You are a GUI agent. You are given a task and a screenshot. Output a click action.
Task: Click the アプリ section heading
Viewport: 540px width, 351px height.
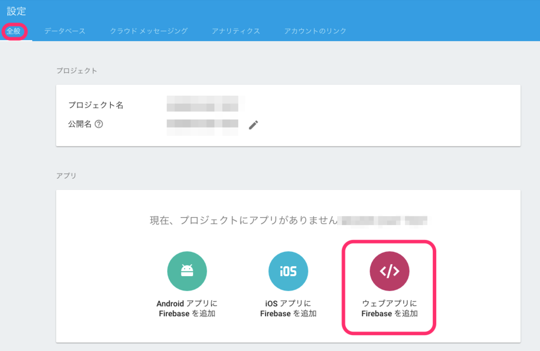tap(66, 176)
